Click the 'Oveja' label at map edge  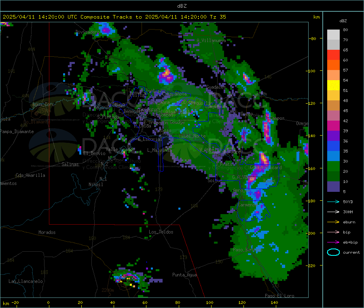pyautogui.click(x=302, y=123)
